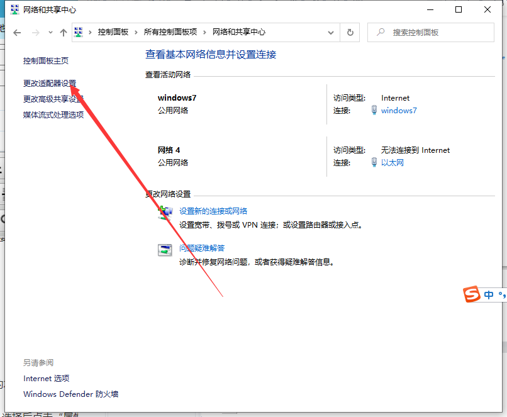Toggle Sogou punctuation mode indicator
507x417 pixels.
(x=501, y=294)
